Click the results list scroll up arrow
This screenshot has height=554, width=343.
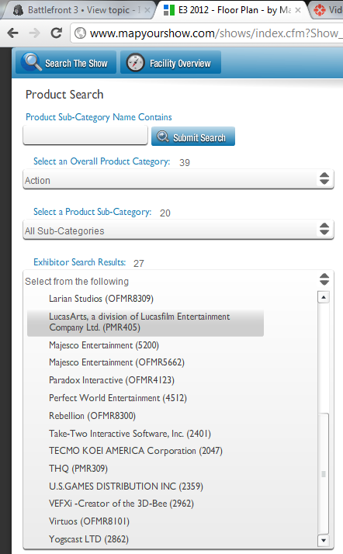324,297
